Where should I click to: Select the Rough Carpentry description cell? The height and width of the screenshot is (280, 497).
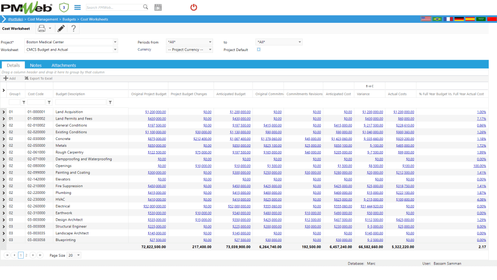click(x=69, y=152)
